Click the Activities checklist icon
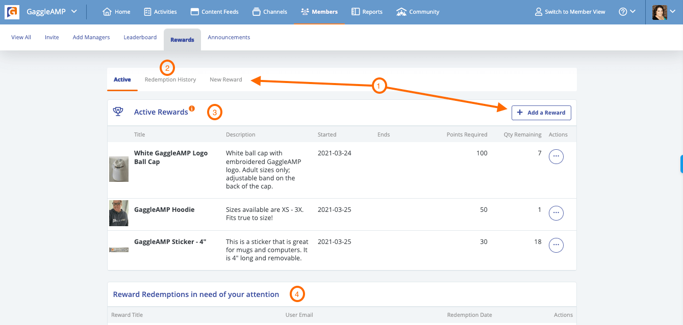 [147, 12]
